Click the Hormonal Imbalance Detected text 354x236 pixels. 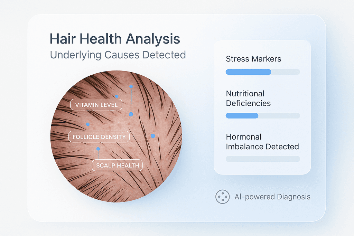(262, 142)
